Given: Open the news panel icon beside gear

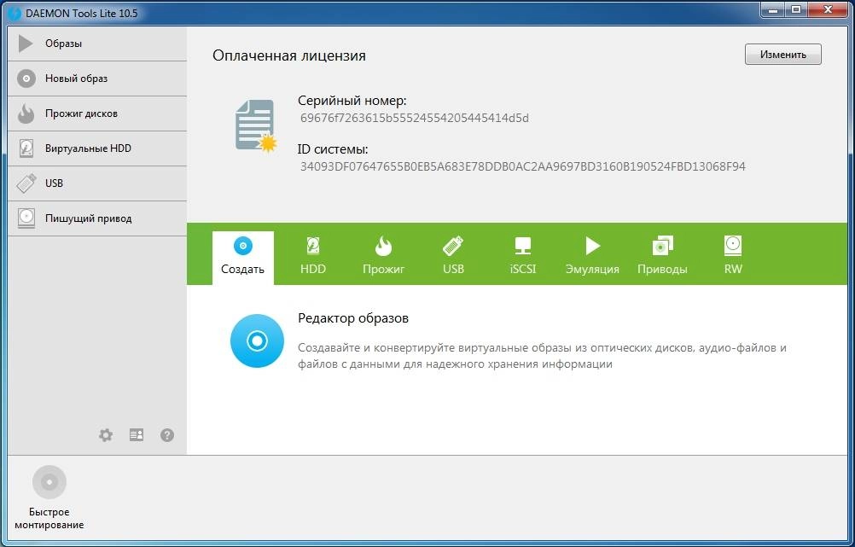Looking at the screenshot, I should tap(137, 434).
